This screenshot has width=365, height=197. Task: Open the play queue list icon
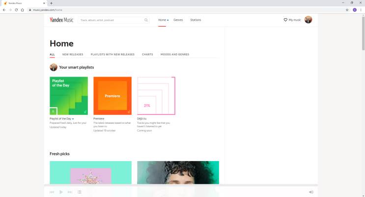pos(79,192)
